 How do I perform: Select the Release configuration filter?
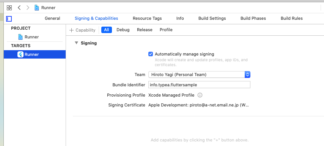pos(145,30)
